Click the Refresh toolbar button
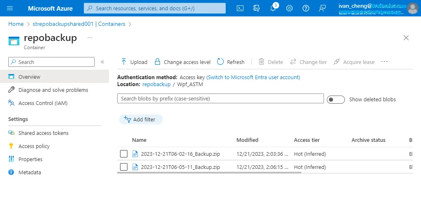 [231, 62]
